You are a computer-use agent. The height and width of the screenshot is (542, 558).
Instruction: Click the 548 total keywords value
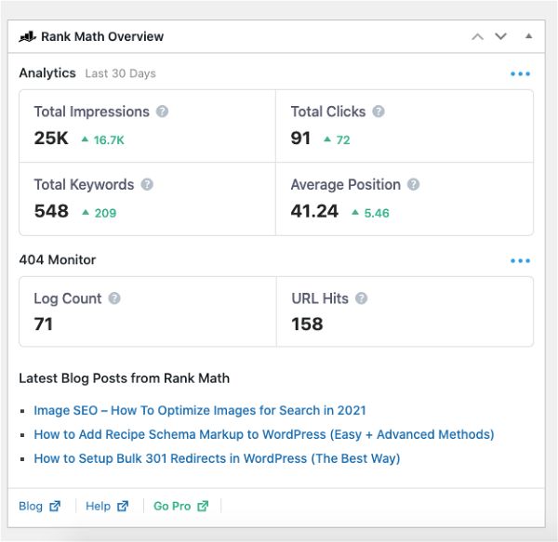(x=51, y=211)
